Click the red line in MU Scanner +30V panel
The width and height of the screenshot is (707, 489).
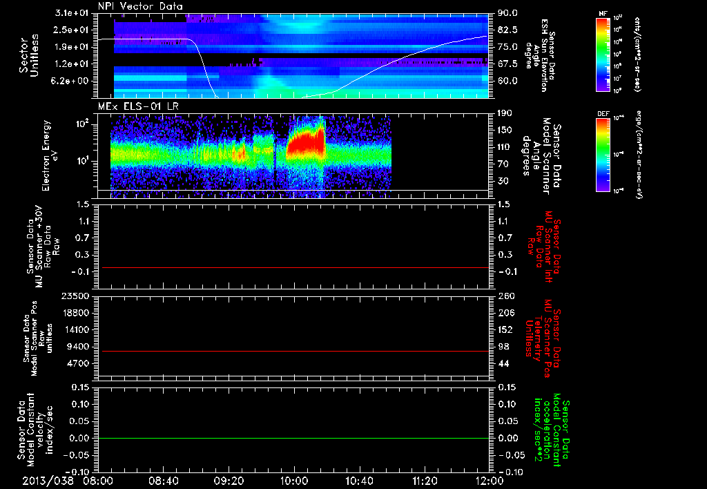coord(296,267)
